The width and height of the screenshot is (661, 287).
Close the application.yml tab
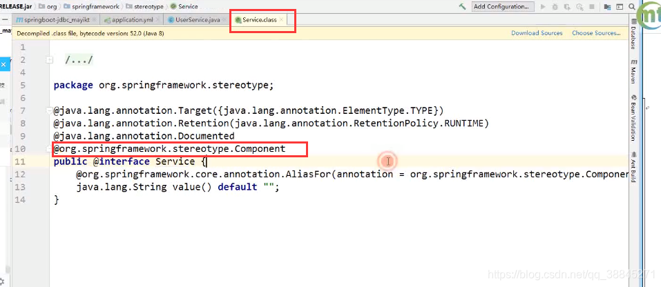pyautogui.click(x=157, y=20)
